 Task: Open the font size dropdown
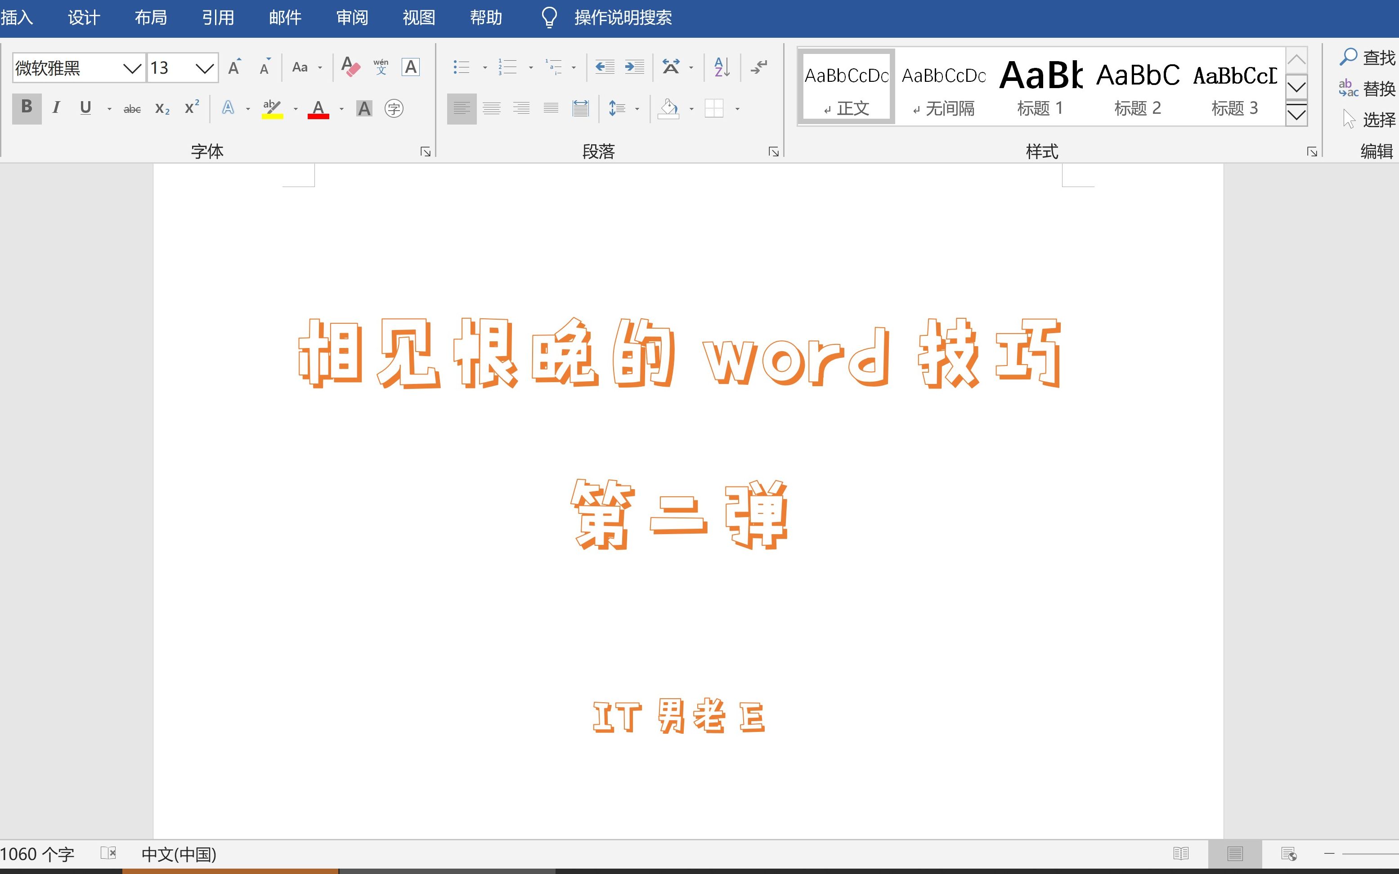point(204,68)
